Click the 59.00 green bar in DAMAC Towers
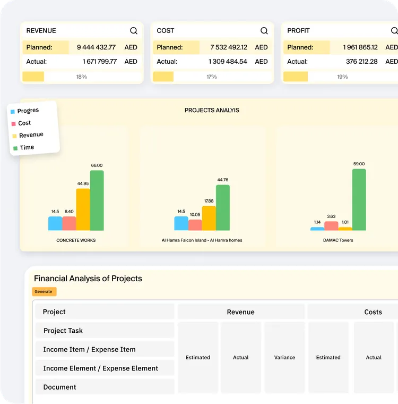398x404 pixels. [x=359, y=200]
